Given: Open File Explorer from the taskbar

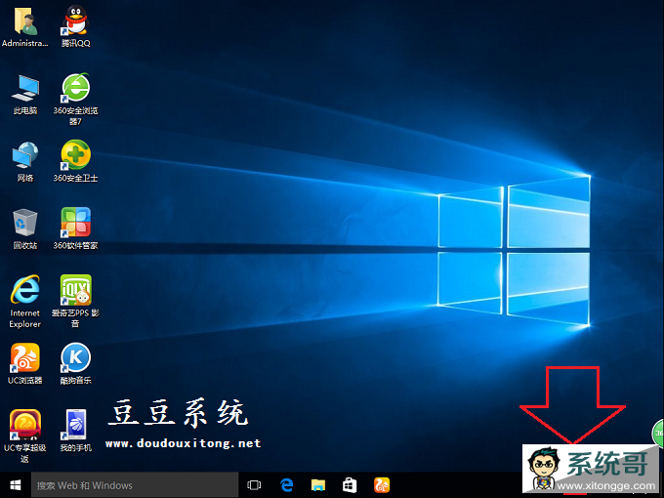Looking at the screenshot, I should [318, 485].
